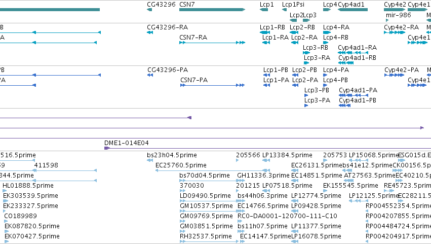Select the CSN7 gene bar
This screenshot has height=244, width=431.
pyautogui.click(x=212, y=10)
